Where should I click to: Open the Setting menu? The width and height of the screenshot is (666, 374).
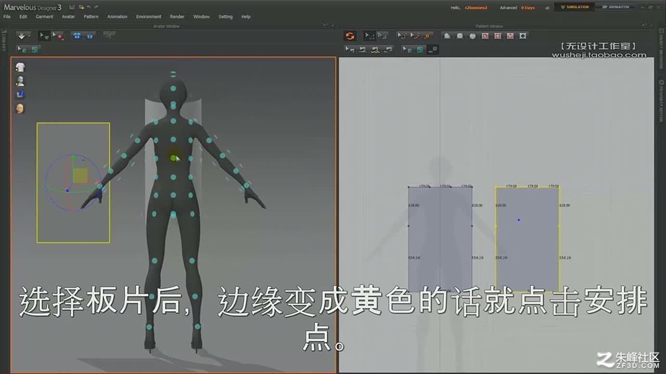[x=225, y=17]
